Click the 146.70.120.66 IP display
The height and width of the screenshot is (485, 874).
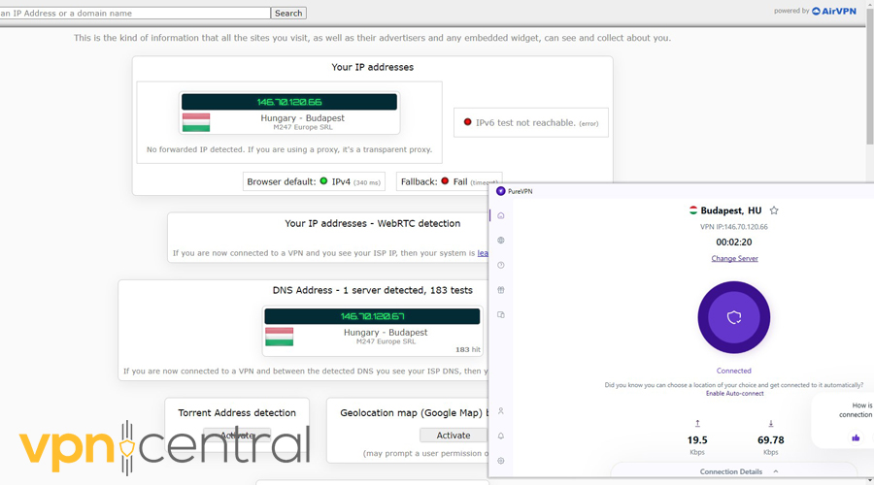tap(289, 102)
